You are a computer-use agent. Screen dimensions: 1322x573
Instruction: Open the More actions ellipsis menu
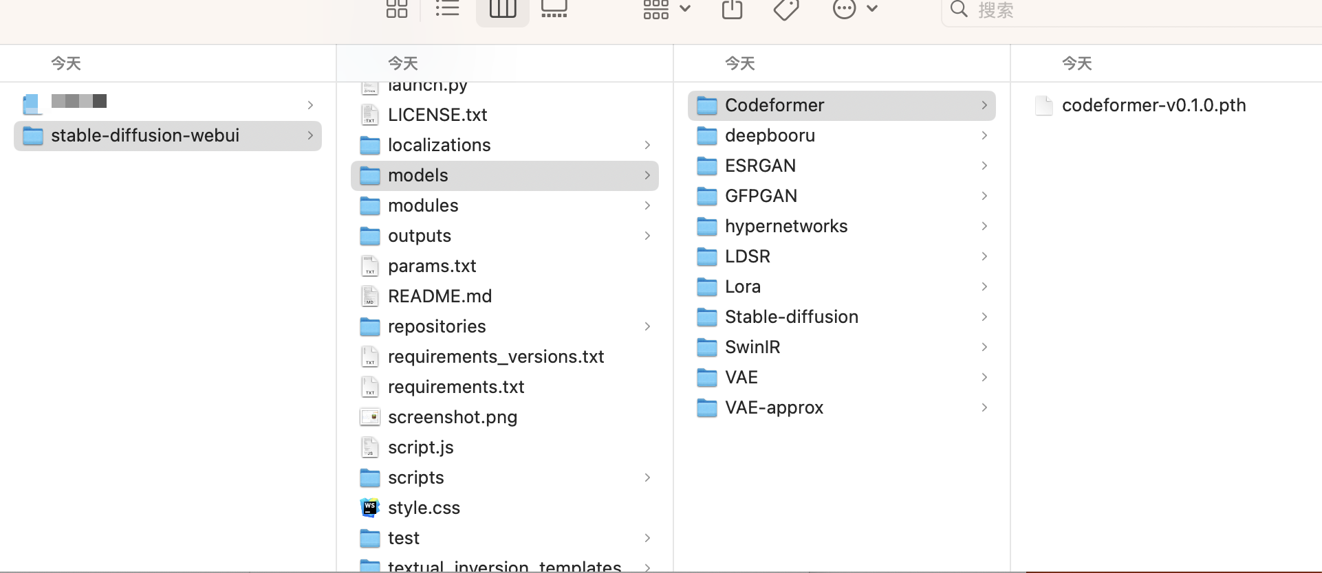(x=855, y=8)
